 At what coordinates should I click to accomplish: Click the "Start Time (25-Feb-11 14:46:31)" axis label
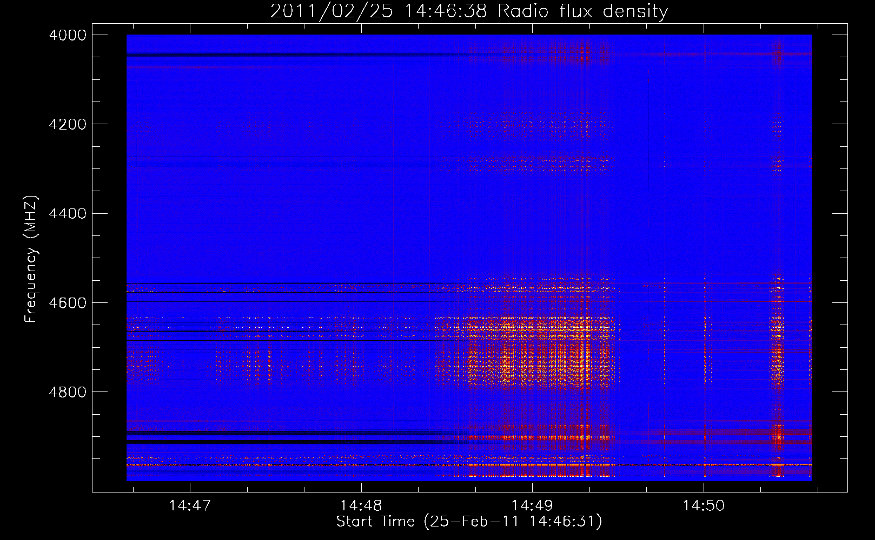coord(469,522)
